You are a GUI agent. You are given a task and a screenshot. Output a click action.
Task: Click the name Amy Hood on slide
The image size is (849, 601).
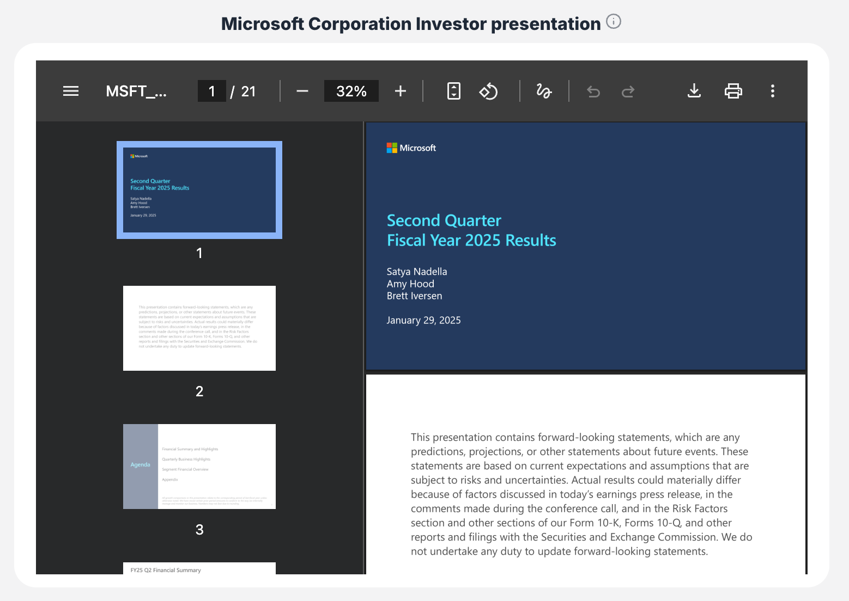(410, 284)
